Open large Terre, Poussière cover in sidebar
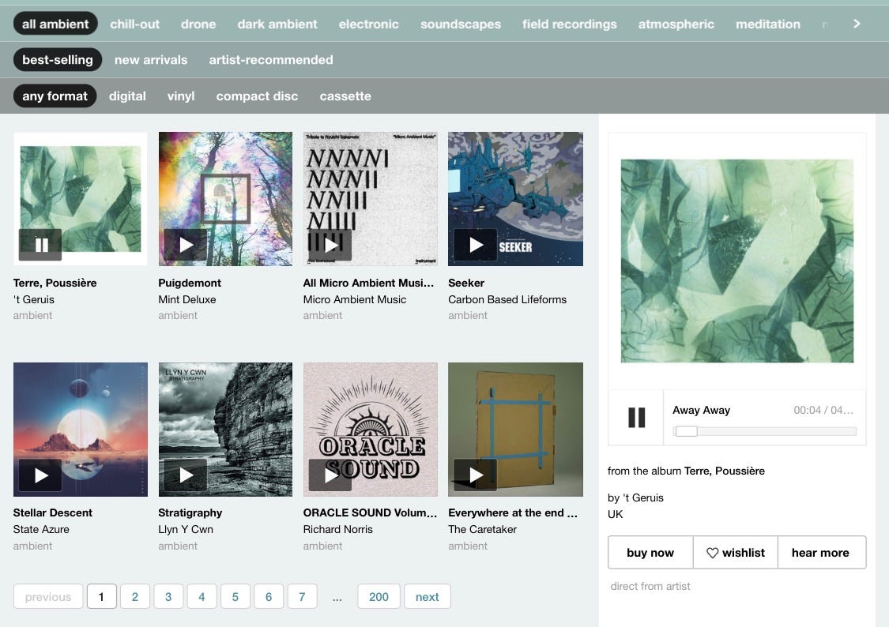Screen dimensions: 889x627 (x=737, y=261)
